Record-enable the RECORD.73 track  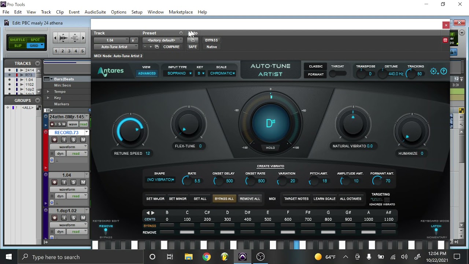pyautogui.click(x=55, y=140)
